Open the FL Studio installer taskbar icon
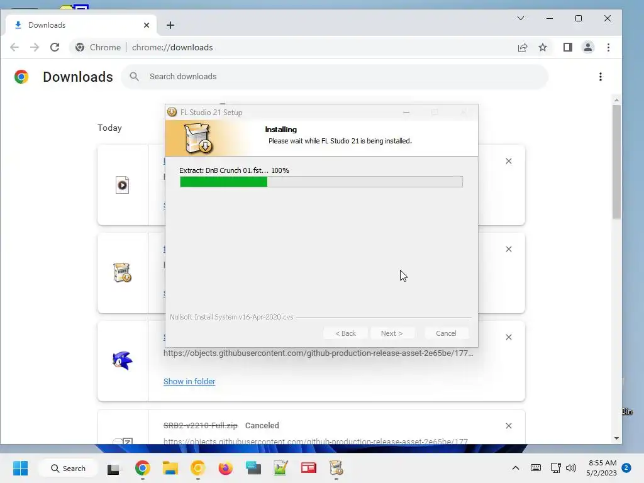Viewport: 644px width, 483px height. 336,468
